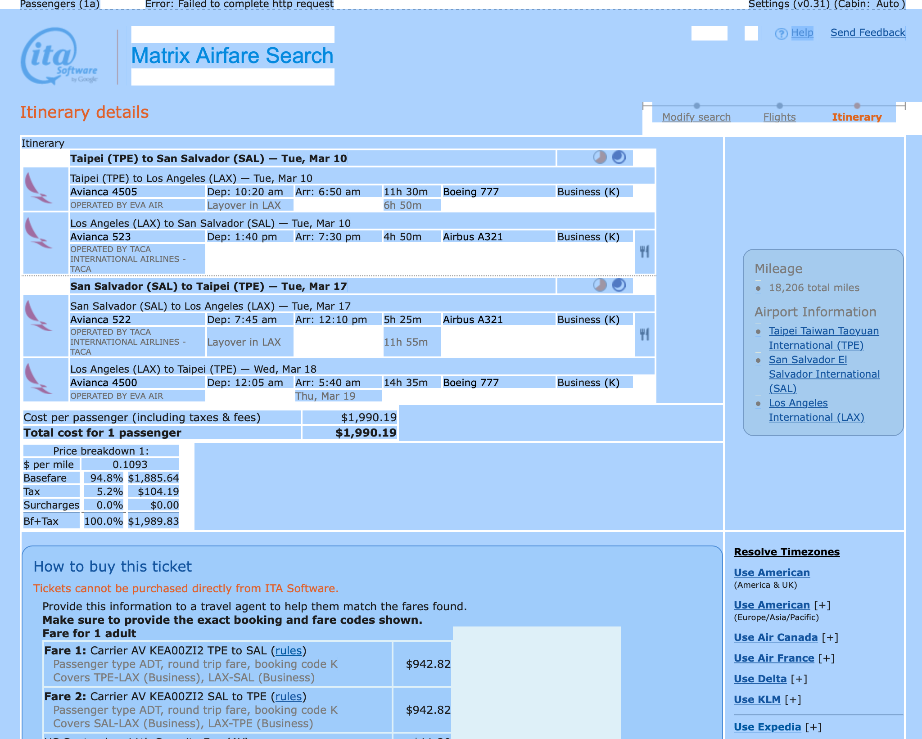The image size is (922, 739).
Task: Click the meal icon for Avianca 523
Action: (645, 252)
